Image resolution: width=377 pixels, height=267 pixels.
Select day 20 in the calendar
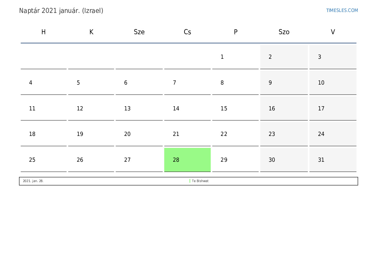pyautogui.click(x=139, y=134)
